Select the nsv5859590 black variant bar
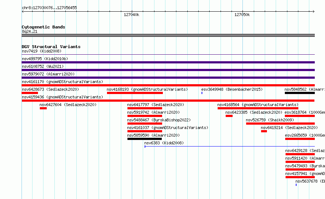The image size is (325, 199). point(145,139)
